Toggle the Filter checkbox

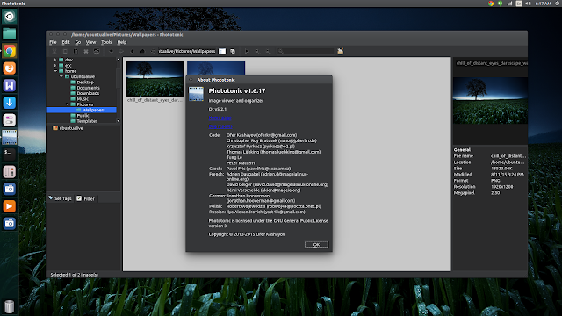(x=79, y=198)
